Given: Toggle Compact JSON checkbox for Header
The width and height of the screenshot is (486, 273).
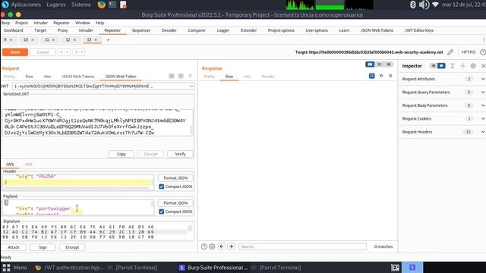Looking at the screenshot, I should pyautogui.click(x=161, y=187).
